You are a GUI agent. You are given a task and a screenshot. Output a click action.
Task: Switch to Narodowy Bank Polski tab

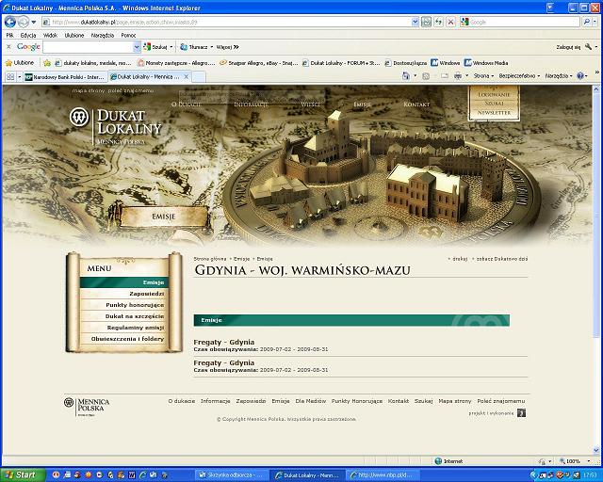click(65, 77)
